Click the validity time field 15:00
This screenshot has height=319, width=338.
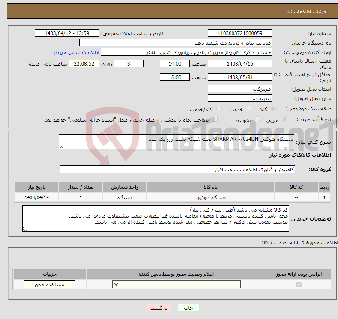(x=175, y=77)
